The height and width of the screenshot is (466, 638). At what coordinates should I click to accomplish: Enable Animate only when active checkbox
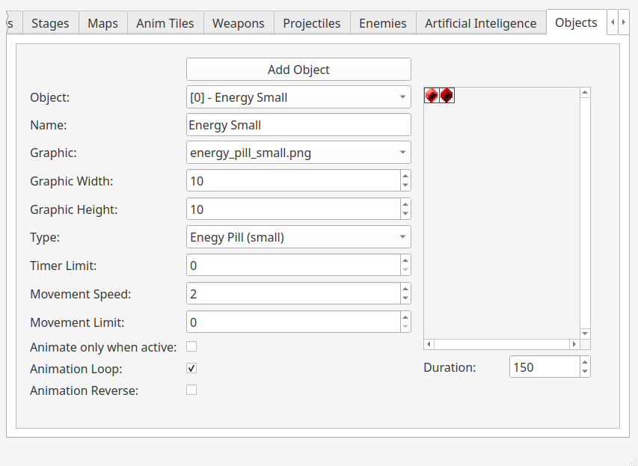click(191, 347)
